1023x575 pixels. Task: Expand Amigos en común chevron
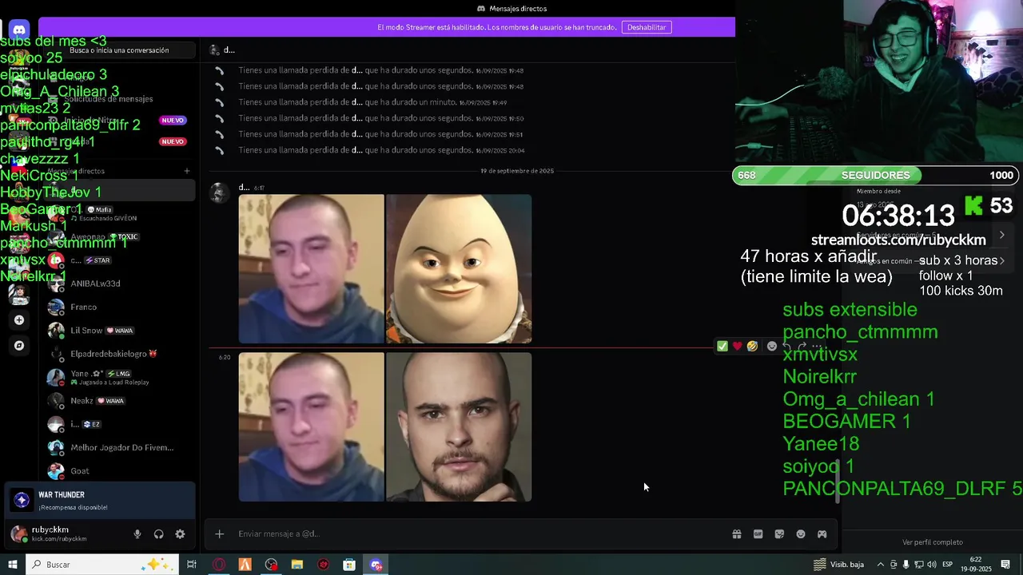point(1002,261)
